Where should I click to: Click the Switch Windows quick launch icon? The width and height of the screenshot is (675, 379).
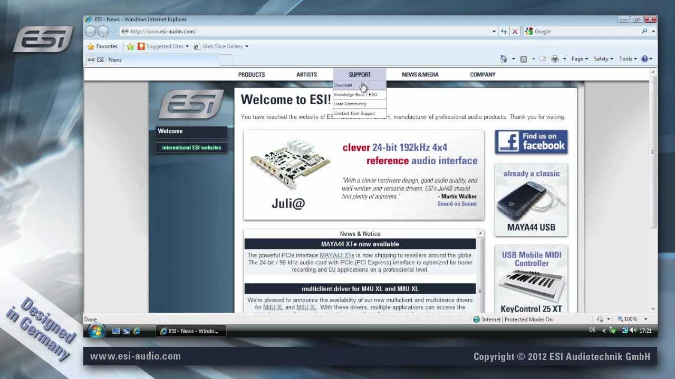[x=127, y=331]
